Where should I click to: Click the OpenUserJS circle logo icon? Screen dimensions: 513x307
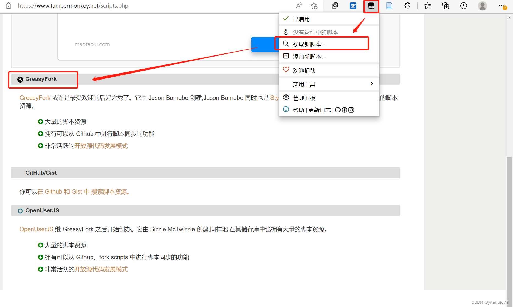click(20, 211)
